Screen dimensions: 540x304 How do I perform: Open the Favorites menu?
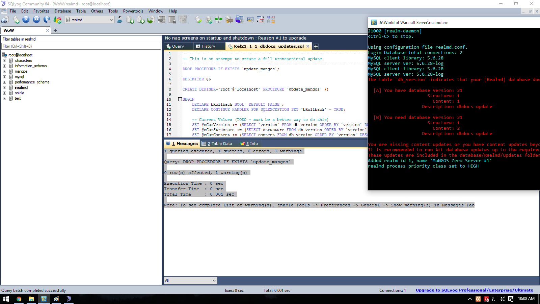point(41,11)
